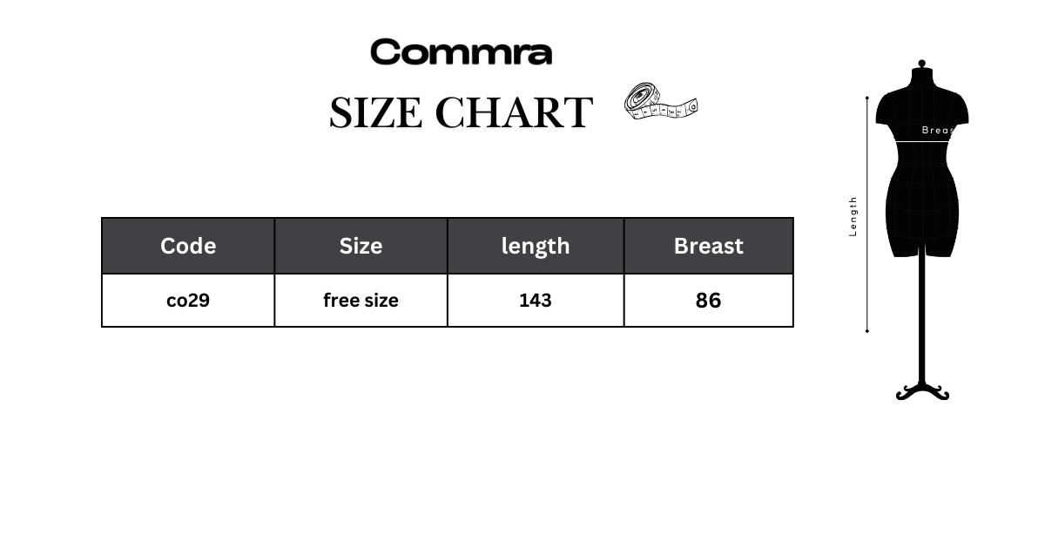Screen dimensions: 1045x549
Task: Click the 86 breast value
Action: [x=709, y=301]
